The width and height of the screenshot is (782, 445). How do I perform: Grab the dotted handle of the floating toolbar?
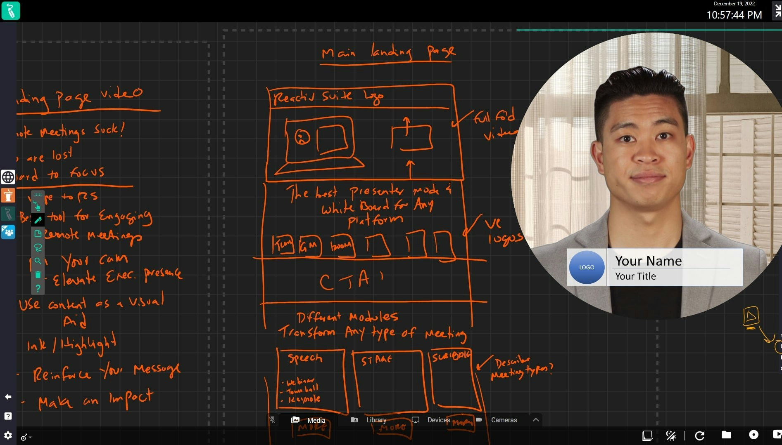point(38,195)
